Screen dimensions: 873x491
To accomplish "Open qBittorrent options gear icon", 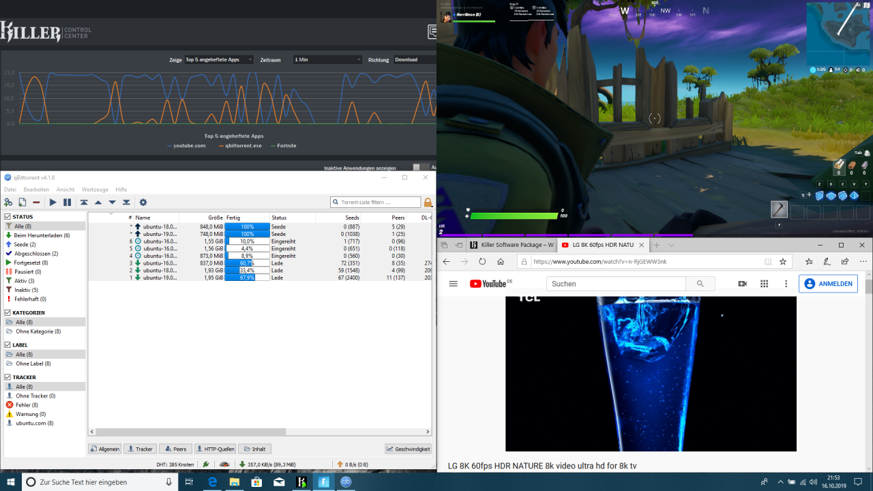I will (143, 203).
